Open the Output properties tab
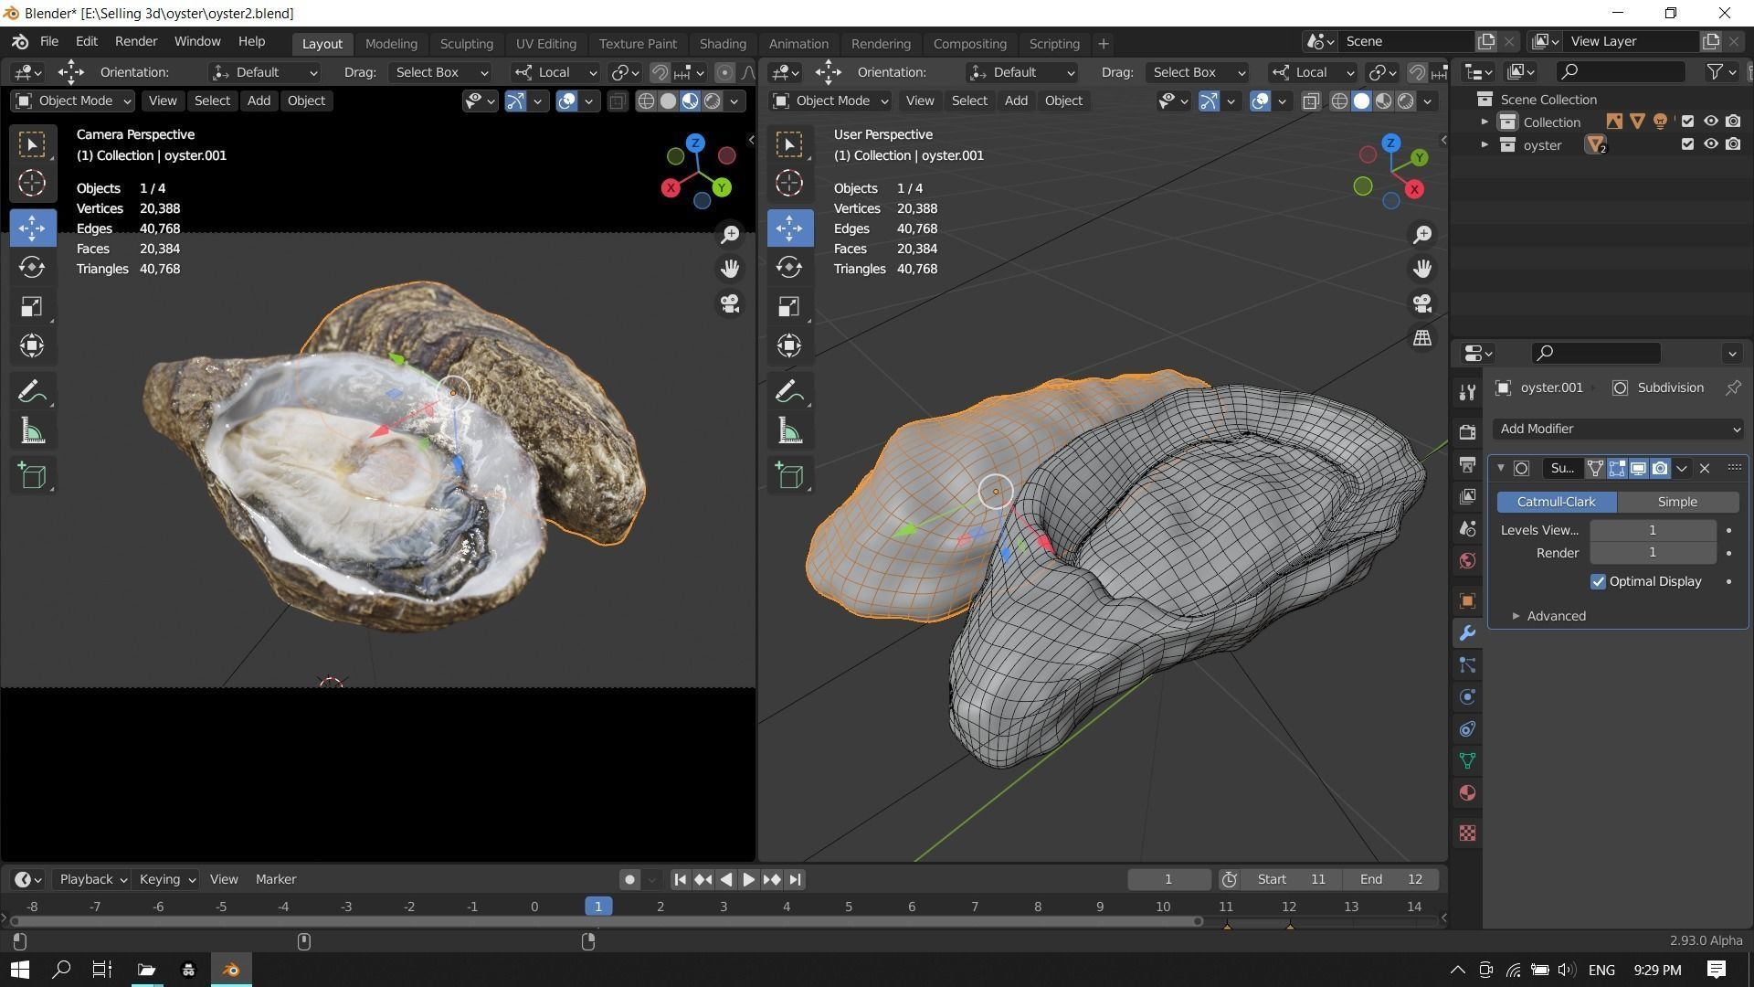 click(x=1467, y=464)
